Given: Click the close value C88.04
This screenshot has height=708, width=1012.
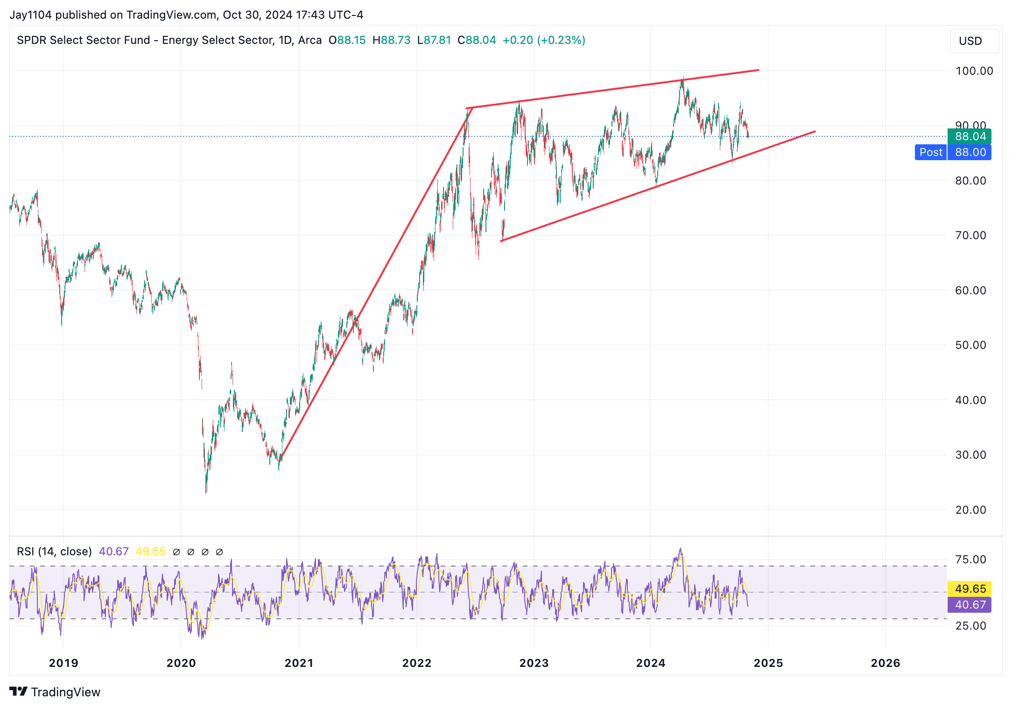Looking at the screenshot, I should [477, 40].
